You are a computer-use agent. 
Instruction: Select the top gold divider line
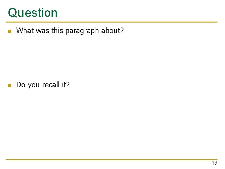point(112,22)
